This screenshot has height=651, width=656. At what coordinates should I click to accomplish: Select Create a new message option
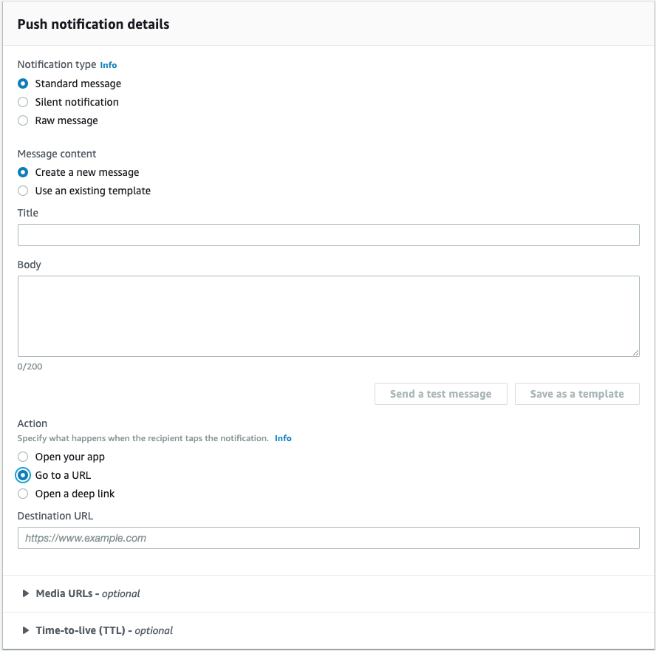pyautogui.click(x=23, y=172)
